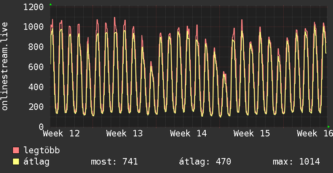
Task: Click the green arrow atop the y-axis
Action: click(51, 4)
